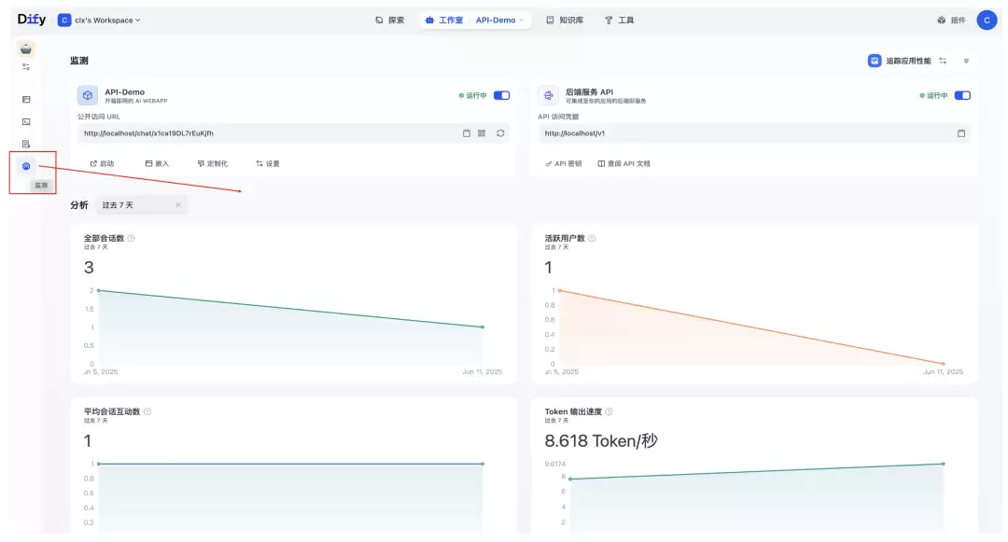Click the 活跃用户数 info icon

(592, 238)
